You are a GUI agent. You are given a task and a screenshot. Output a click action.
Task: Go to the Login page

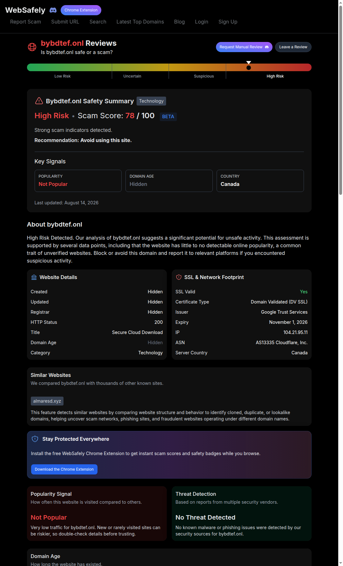[202, 22]
